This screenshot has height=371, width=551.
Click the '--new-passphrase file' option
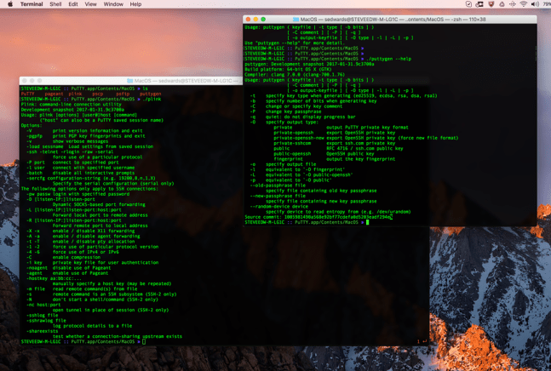point(278,196)
